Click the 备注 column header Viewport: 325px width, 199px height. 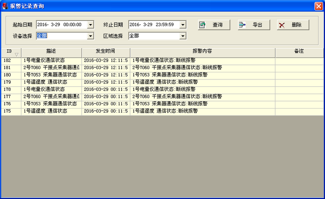(299, 51)
